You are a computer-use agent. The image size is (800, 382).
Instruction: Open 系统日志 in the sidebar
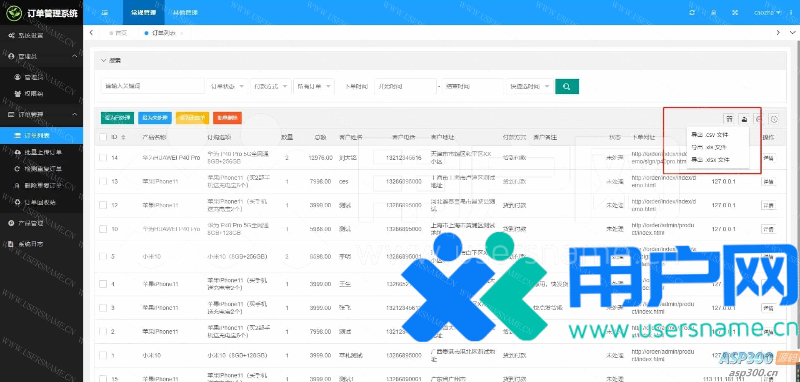point(42,244)
